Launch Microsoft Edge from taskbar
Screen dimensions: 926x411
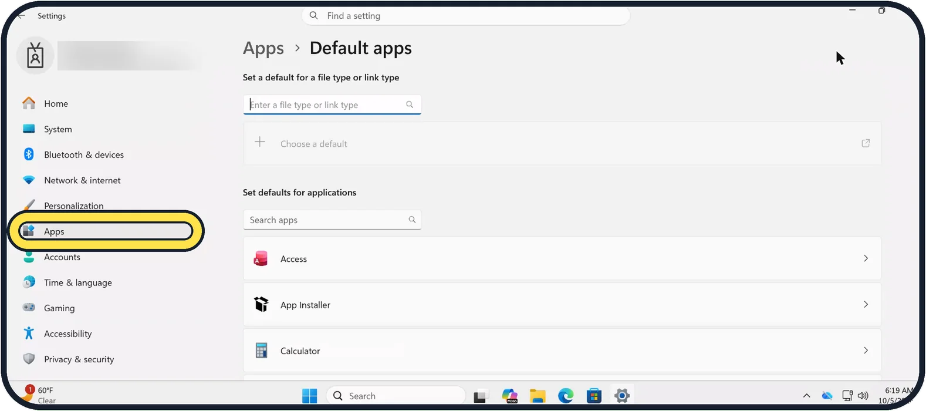pos(566,396)
